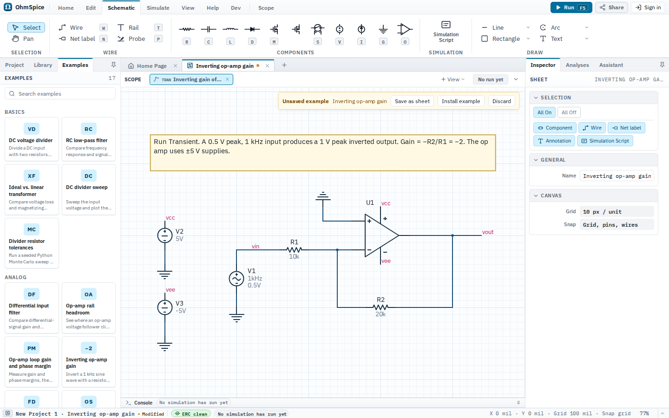Switch to the Analyses tab
The width and height of the screenshot is (669, 418).
[577, 65]
